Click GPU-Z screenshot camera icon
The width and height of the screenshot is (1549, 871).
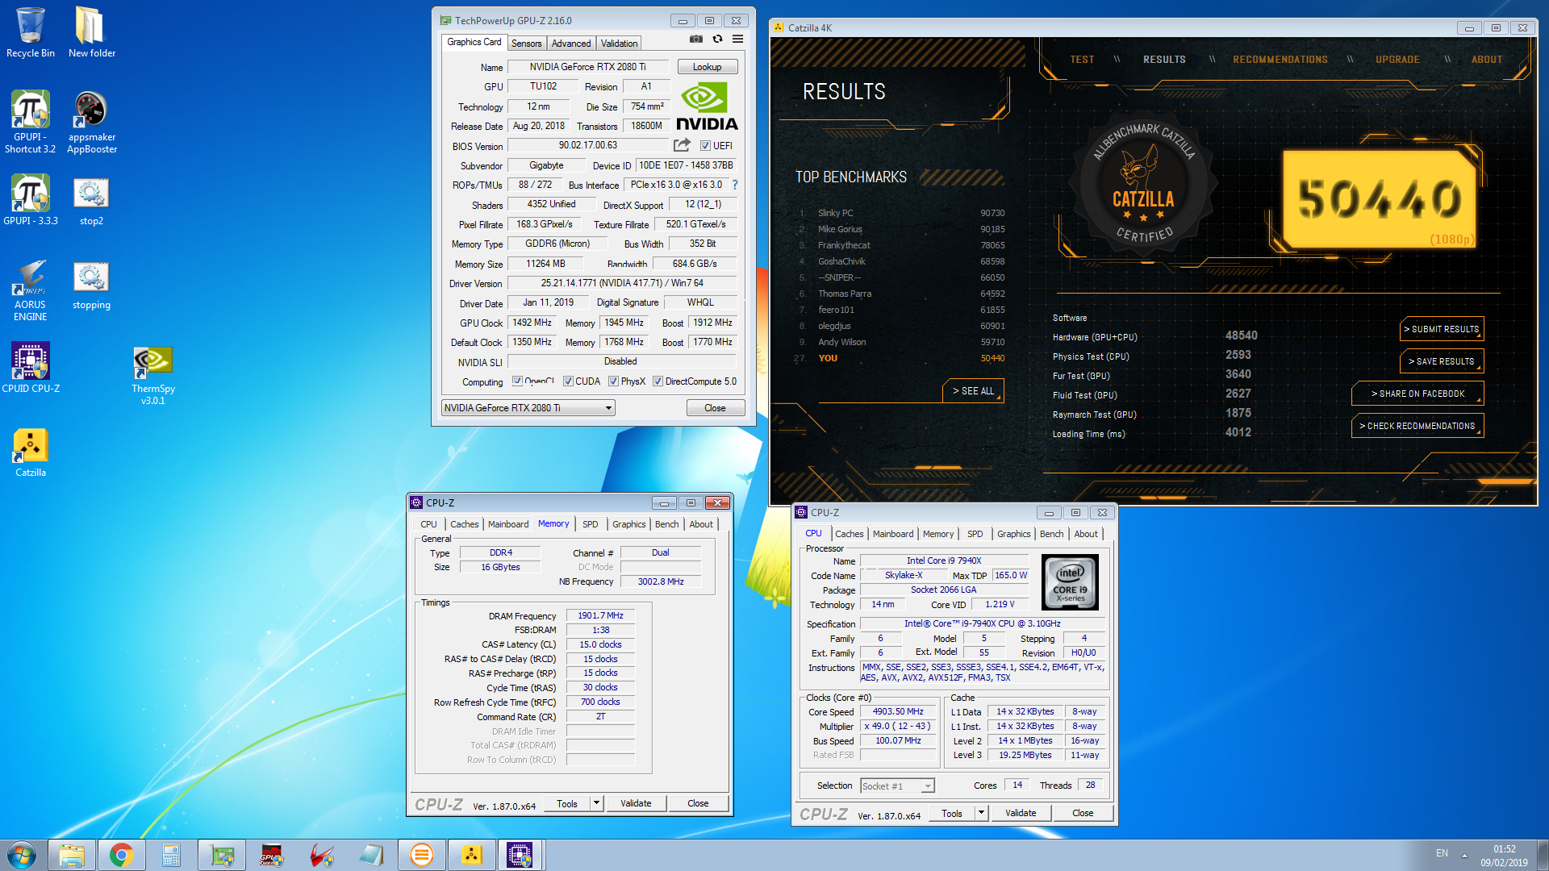696,39
